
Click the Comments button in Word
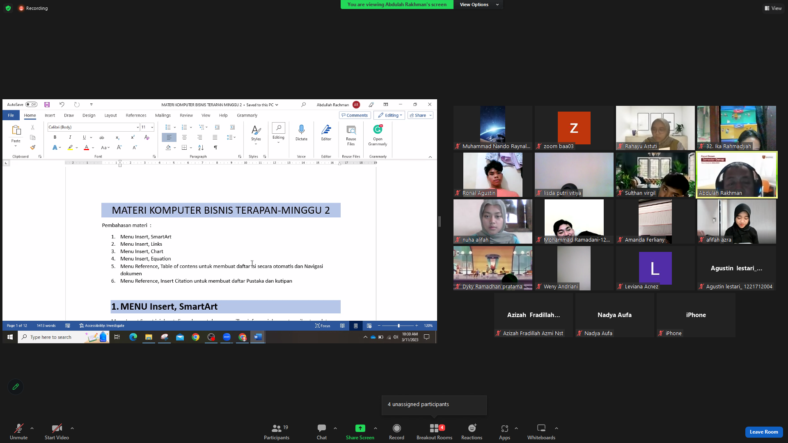point(355,115)
